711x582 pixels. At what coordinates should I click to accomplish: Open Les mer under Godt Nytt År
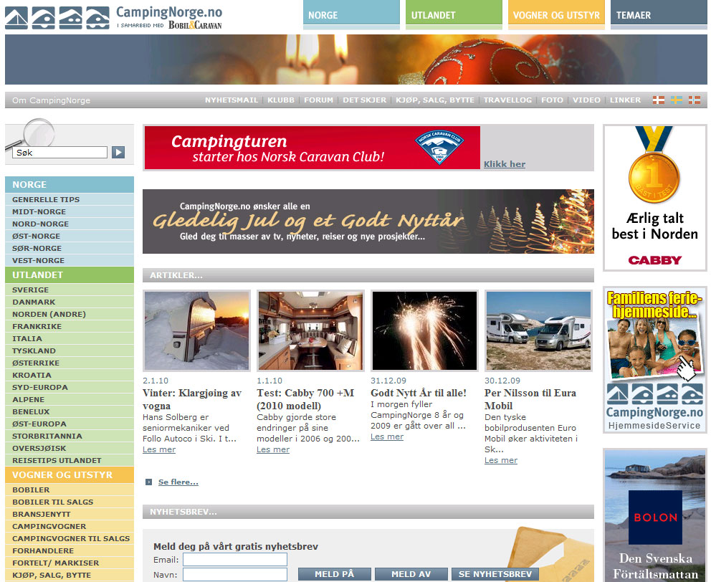click(x=387, y=436)
